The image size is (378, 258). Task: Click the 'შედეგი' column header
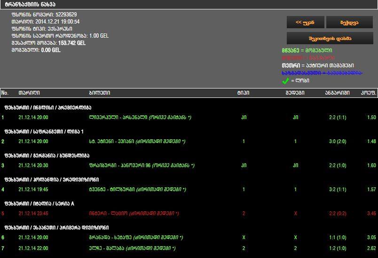[295, 93]
